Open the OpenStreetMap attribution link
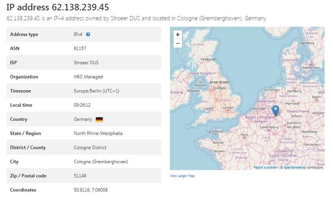This screenshot has width=333, height=198. pyautogui.click(x=295, y=167)
